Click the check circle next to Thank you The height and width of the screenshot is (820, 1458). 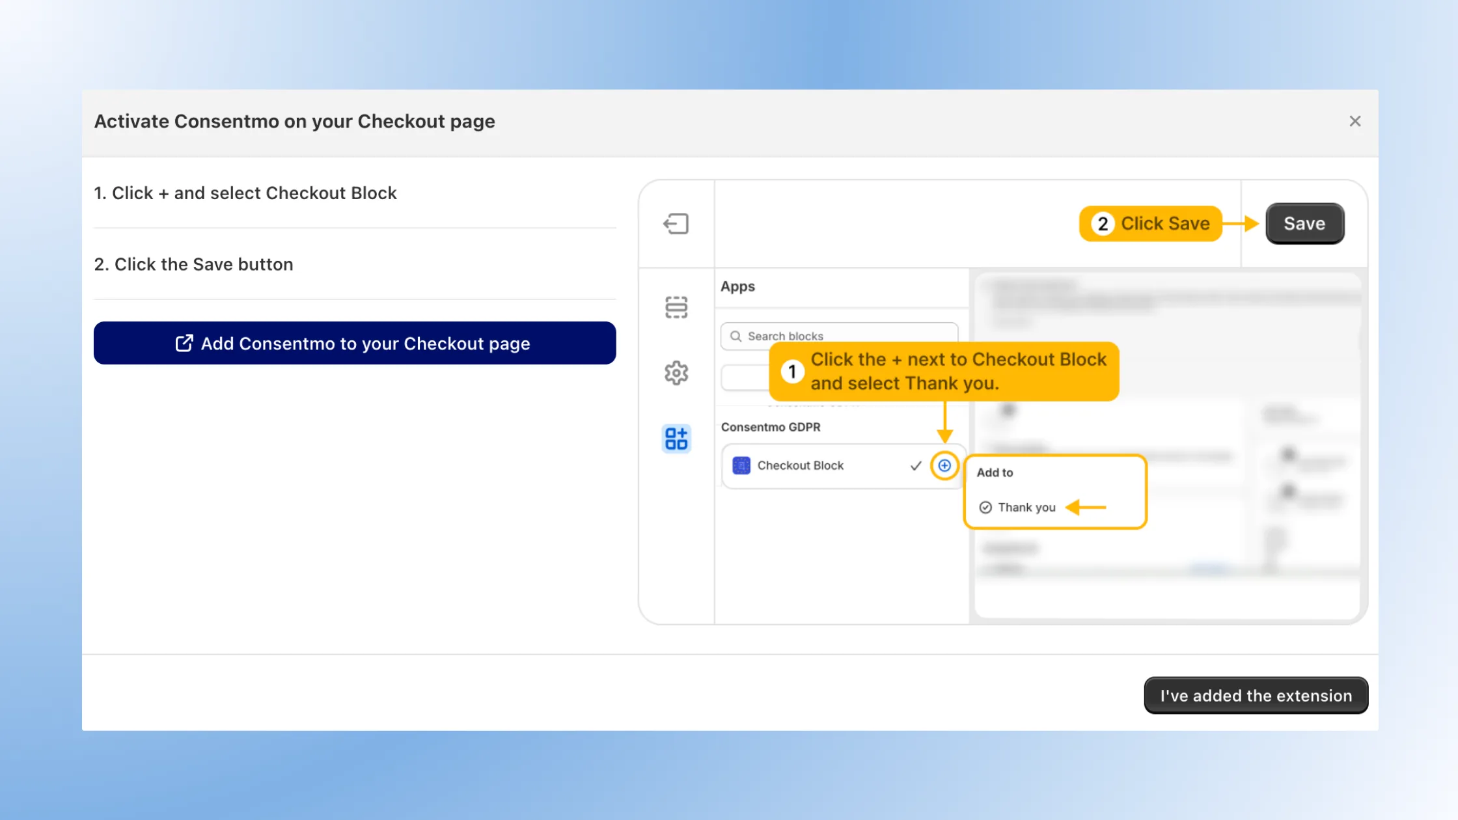point(985,507)
